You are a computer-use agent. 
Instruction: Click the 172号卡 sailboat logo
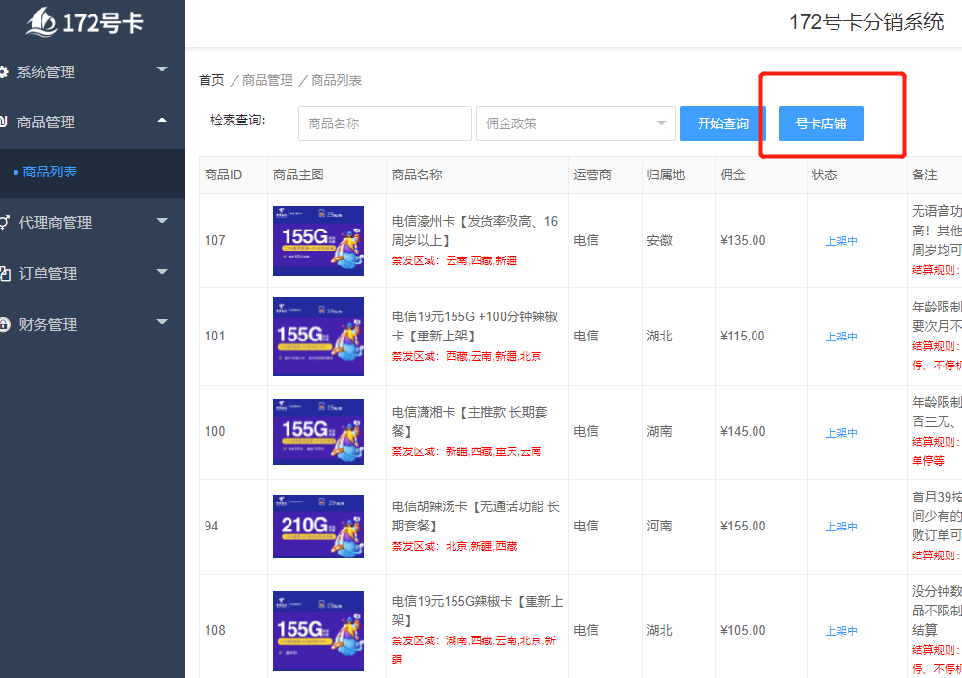(x=41, y=22)
